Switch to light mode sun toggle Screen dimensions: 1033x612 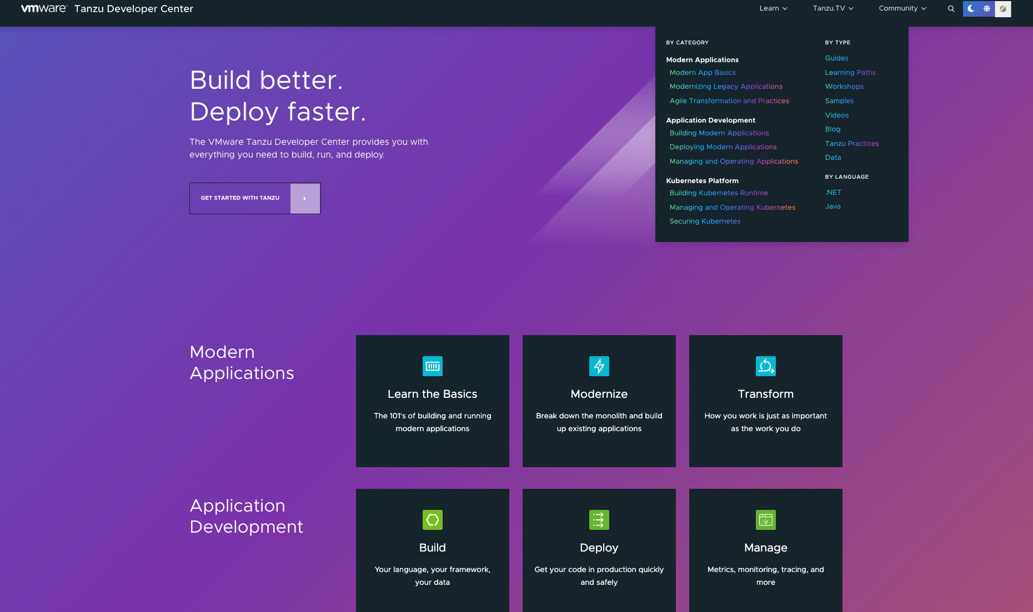pos(987,8)
